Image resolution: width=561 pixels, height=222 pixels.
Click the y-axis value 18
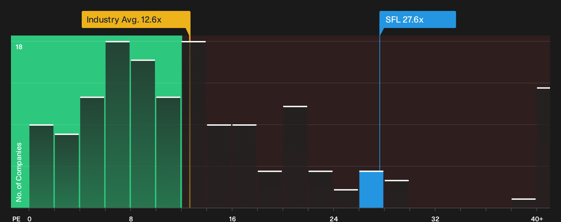click(x=19, y=47)
